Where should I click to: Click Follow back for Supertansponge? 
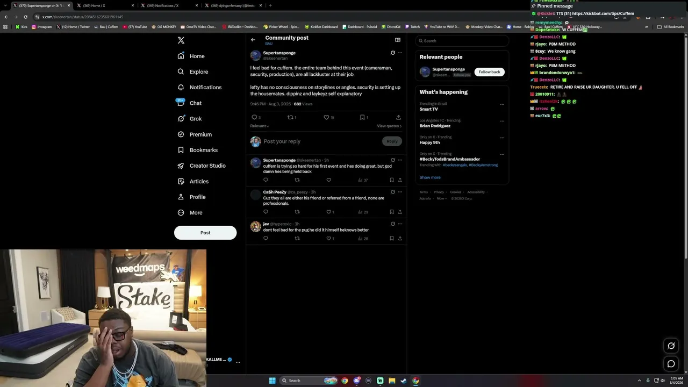click(x=489, y=71)
